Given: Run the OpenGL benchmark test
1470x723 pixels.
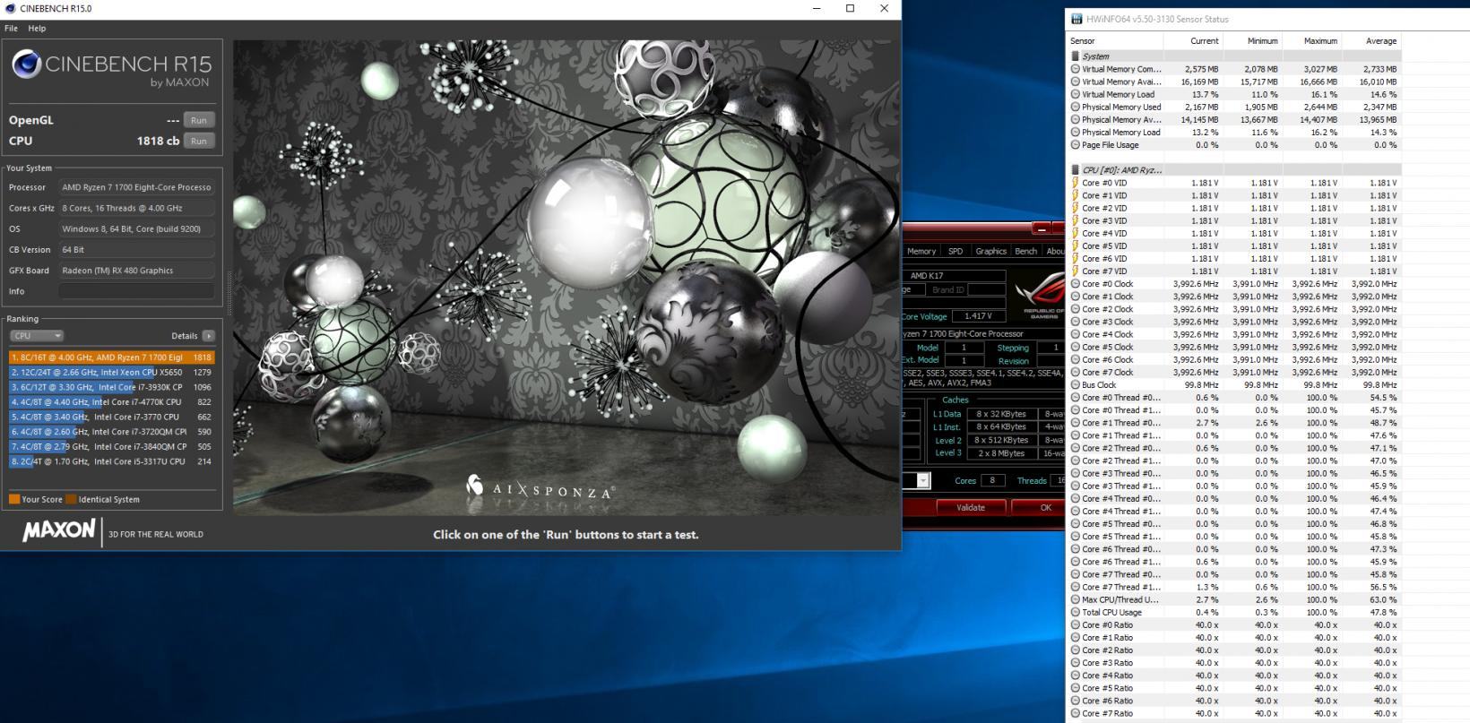Looking at the screenshot, I should [x=199, y=120].
